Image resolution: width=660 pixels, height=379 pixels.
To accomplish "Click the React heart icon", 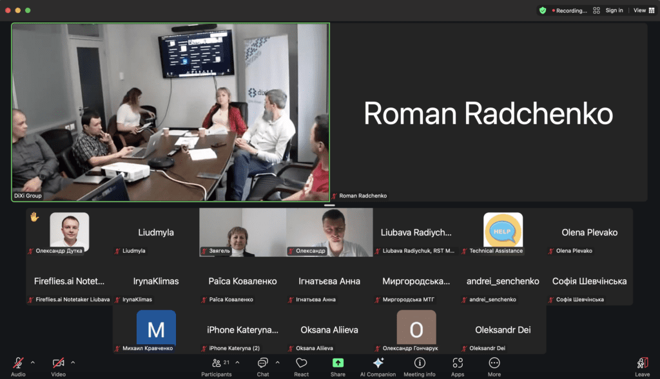I will tap(301, 364).
